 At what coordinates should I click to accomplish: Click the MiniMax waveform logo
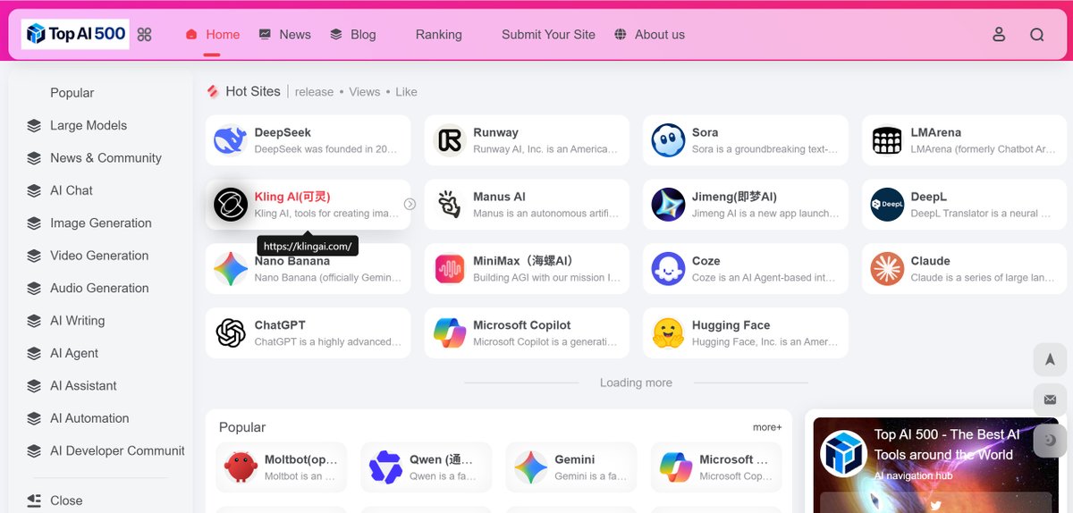click(x=450, y=269)
